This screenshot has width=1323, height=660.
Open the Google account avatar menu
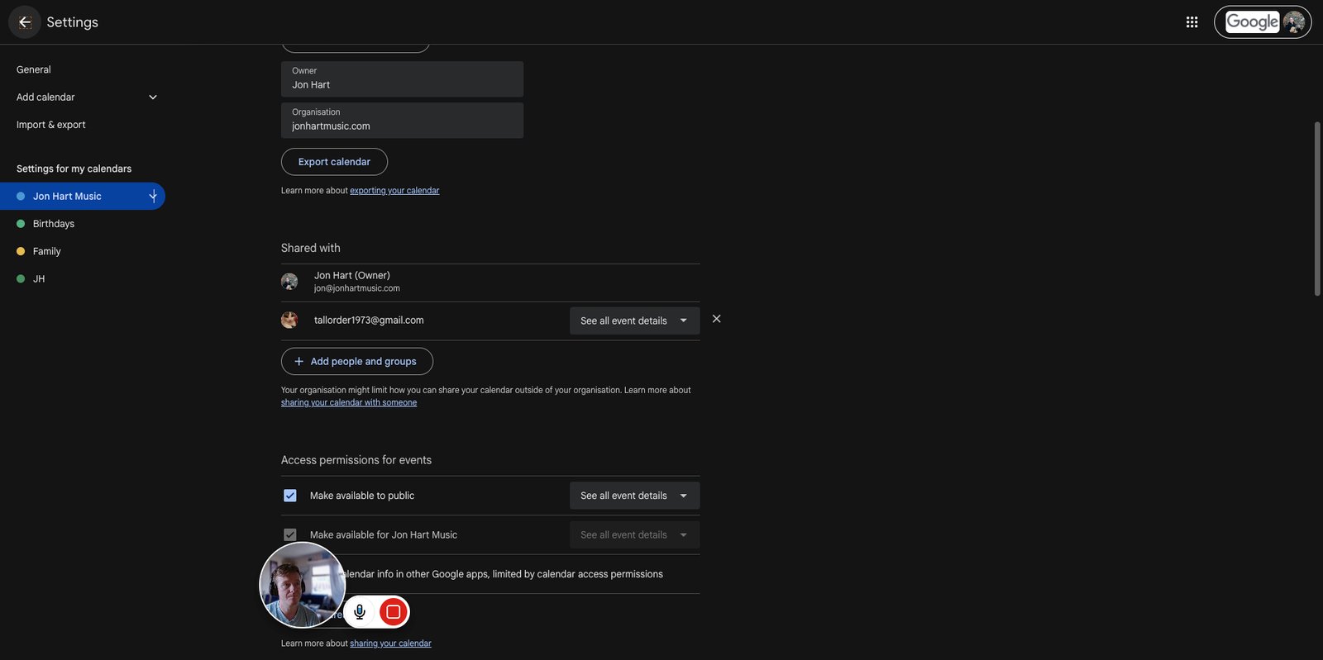coord(1294,22)
